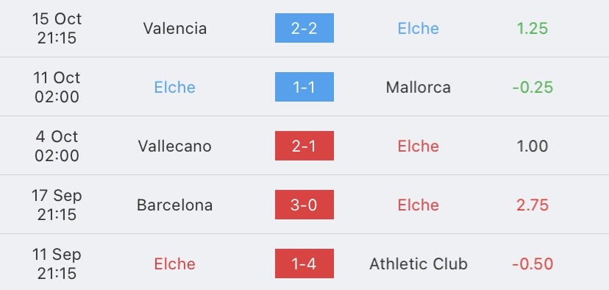The image size is (609, 290).
Task: Click the red 2.75 handicap value
Action: (533, 205)
